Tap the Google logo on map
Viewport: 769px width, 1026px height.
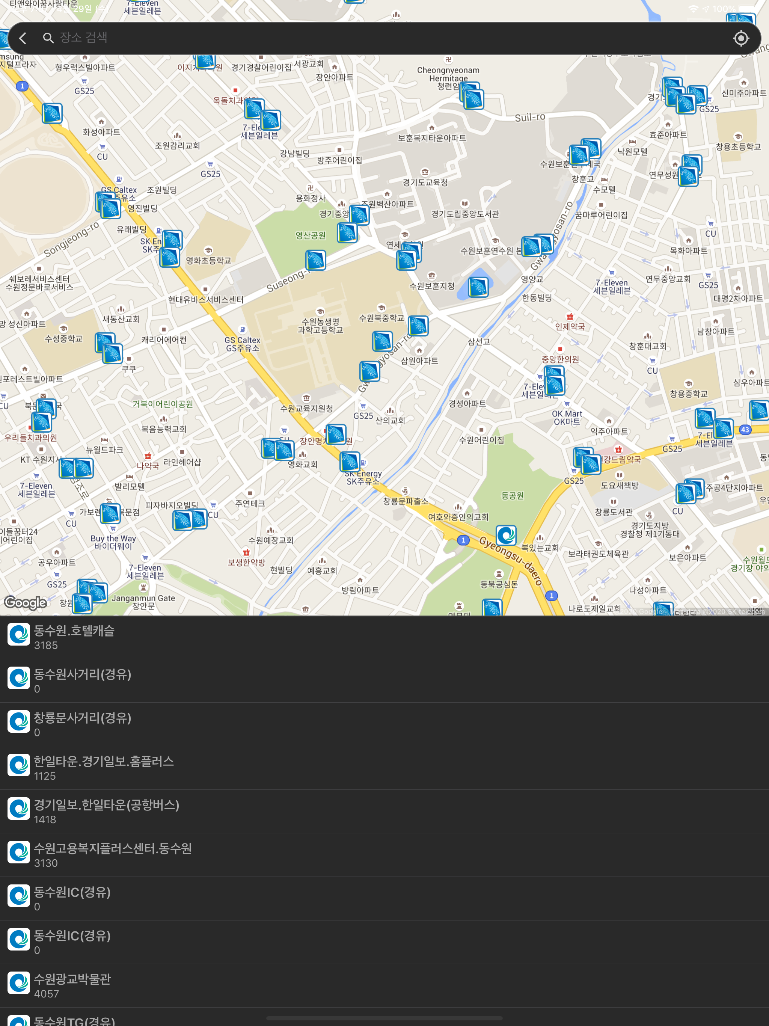26,602
